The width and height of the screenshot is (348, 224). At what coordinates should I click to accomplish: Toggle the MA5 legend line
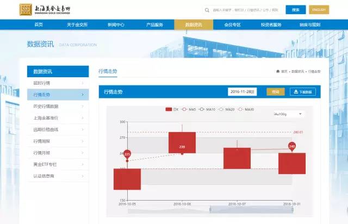point(189,109)
